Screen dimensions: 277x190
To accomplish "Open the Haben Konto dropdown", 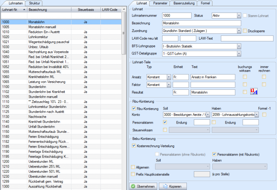I will pos(257,115).
